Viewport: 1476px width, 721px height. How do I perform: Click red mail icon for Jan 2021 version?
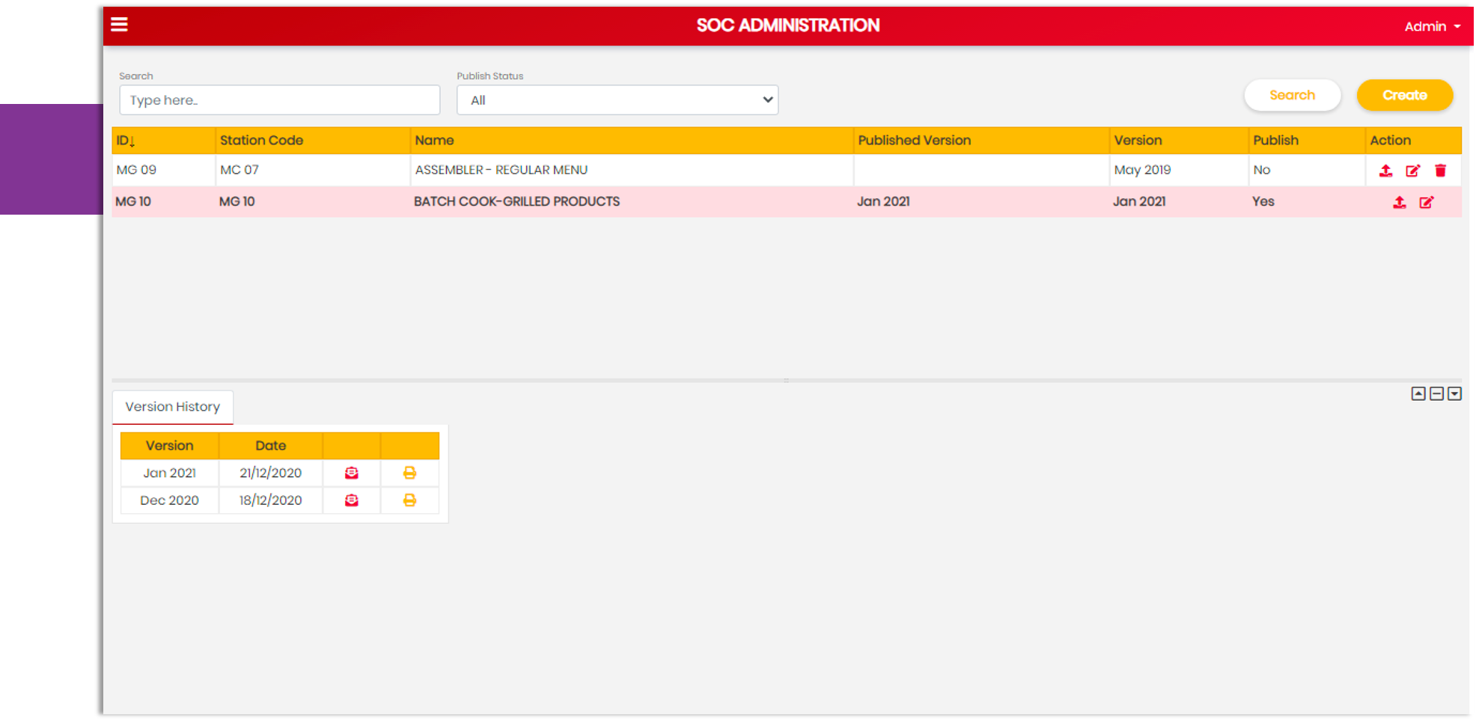[351, 473]
